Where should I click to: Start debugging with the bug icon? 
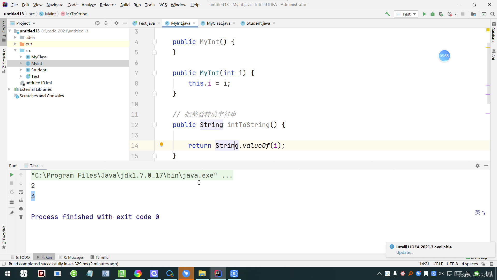(433, 14)
